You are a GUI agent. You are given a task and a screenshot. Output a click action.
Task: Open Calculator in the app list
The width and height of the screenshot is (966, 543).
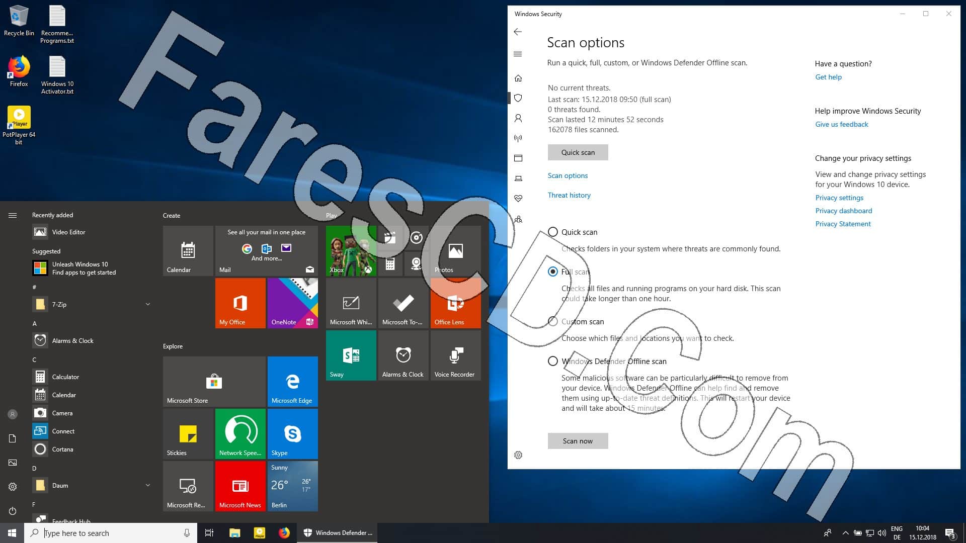coord(92,377)
